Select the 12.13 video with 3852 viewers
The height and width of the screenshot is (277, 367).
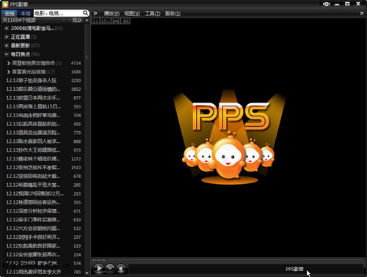point(43,89)
